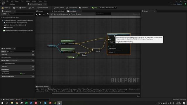Open the Help menu
Screen dimensions: 187x105
(x=45, y=1)
